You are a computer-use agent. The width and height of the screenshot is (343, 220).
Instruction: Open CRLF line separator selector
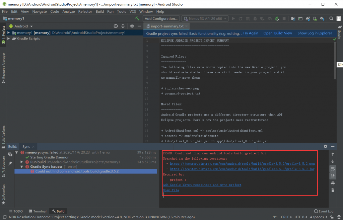coord(286,217)
